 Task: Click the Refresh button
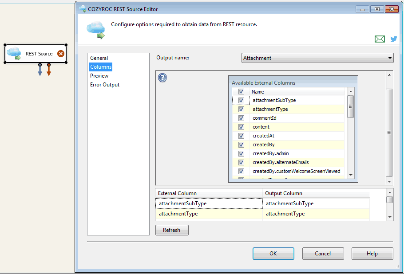click(x=172, y=230)
